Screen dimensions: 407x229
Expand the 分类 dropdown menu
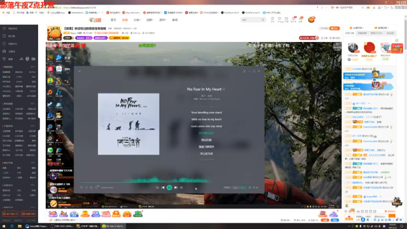(x=137, y=20)
